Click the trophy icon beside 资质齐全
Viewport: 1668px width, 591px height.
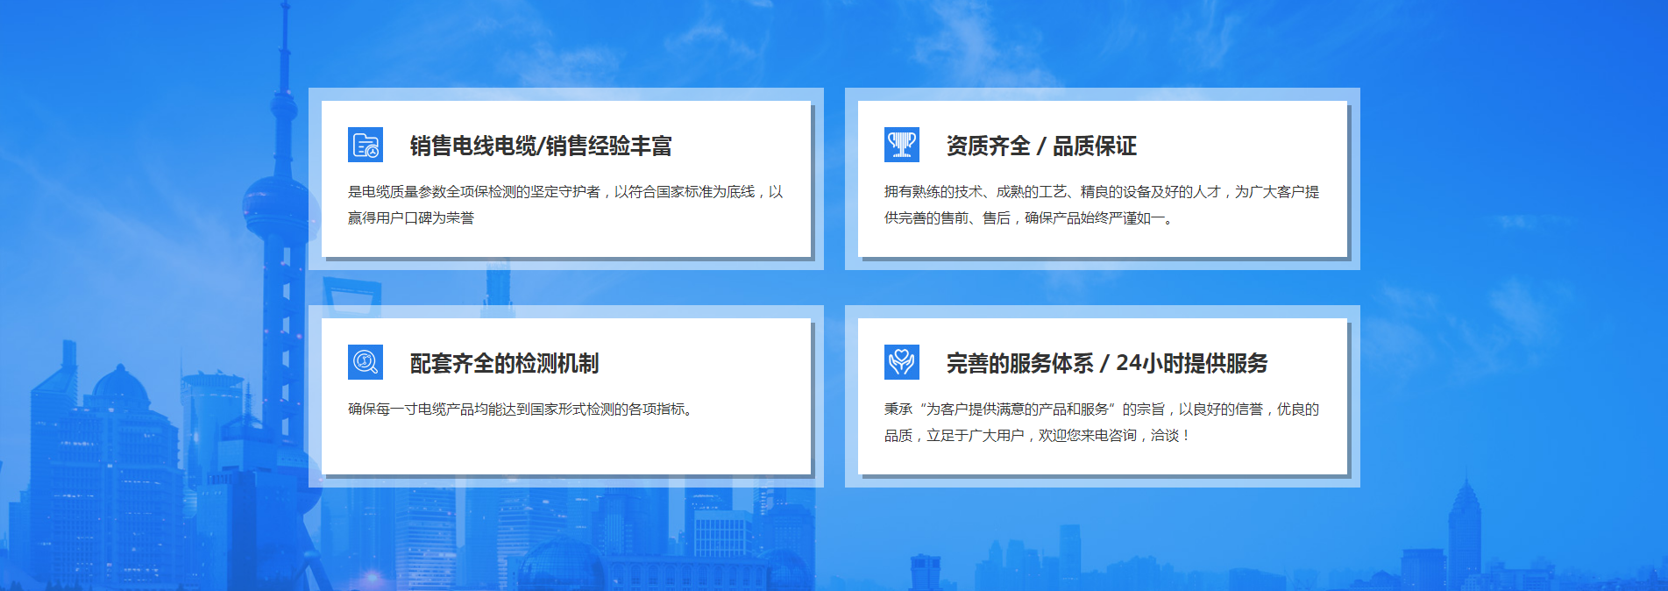tap(901, 146)
